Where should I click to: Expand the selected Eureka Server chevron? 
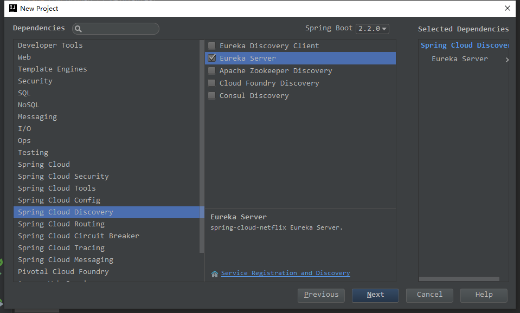pyautogui.click(x=507, y=60)
